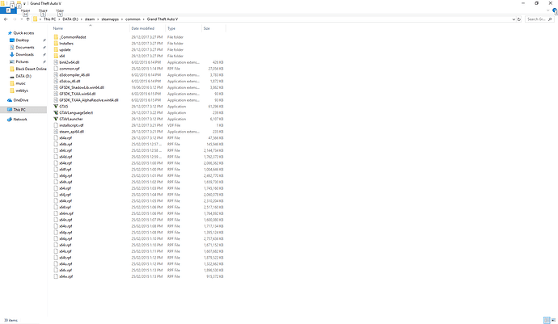Open Desktop in the sidebar
Viewport: 558px width, 324px height.
point(22,40)
